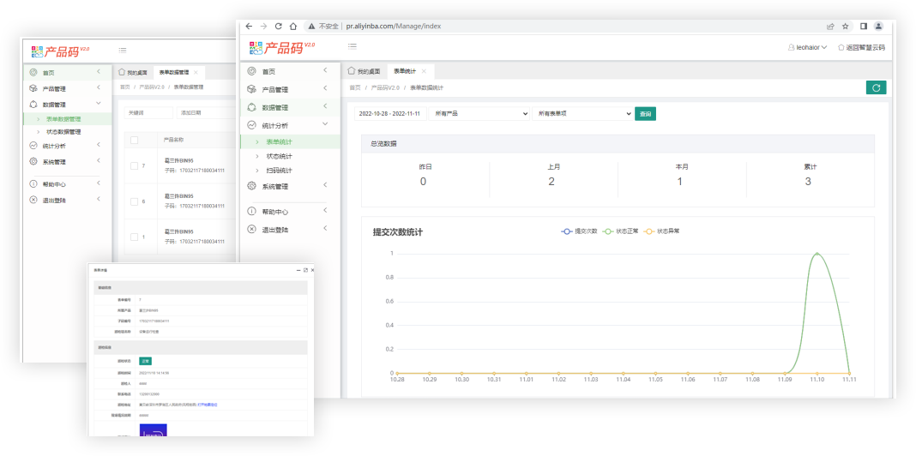Click the browser home icon
Viewport: 916px width, 456px height.
pyautogui.click(x=293, y=27)
